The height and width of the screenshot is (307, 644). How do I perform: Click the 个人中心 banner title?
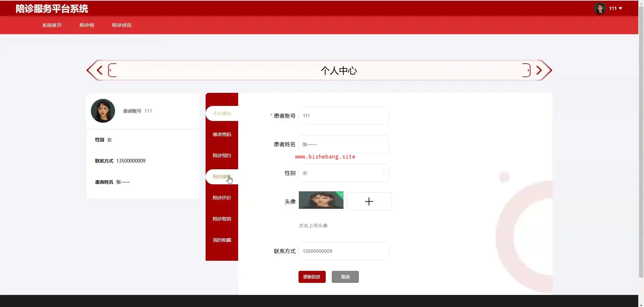point(339,71)
